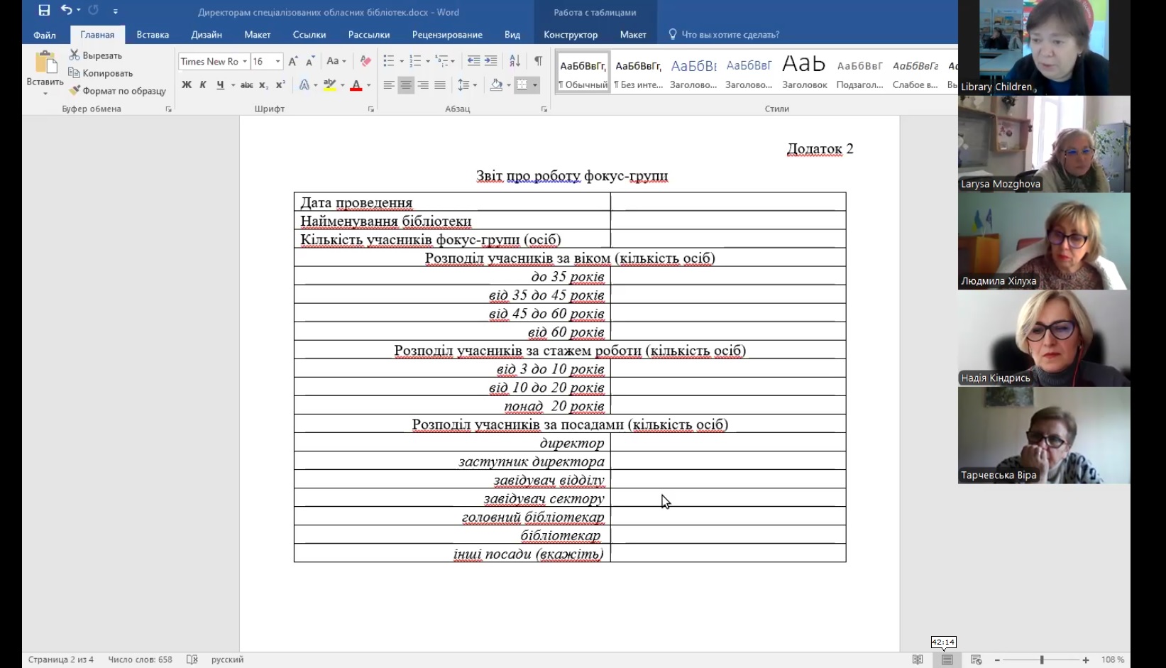This screenshot has width=1166, height=668.
Task: Apply shading with the paint bucket button
Action: click(x=496, y=85)
